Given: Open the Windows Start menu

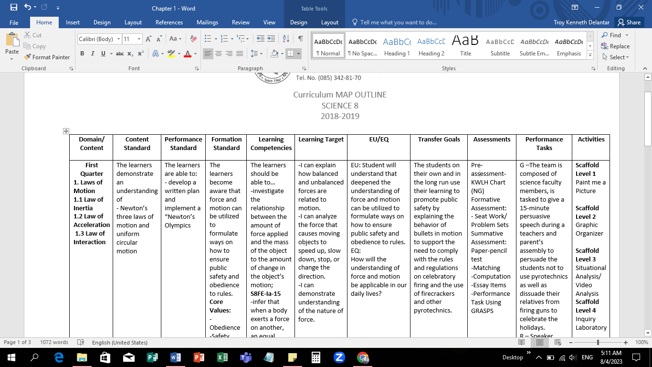Looking at the screenshot, I should [x=11, y=357].
